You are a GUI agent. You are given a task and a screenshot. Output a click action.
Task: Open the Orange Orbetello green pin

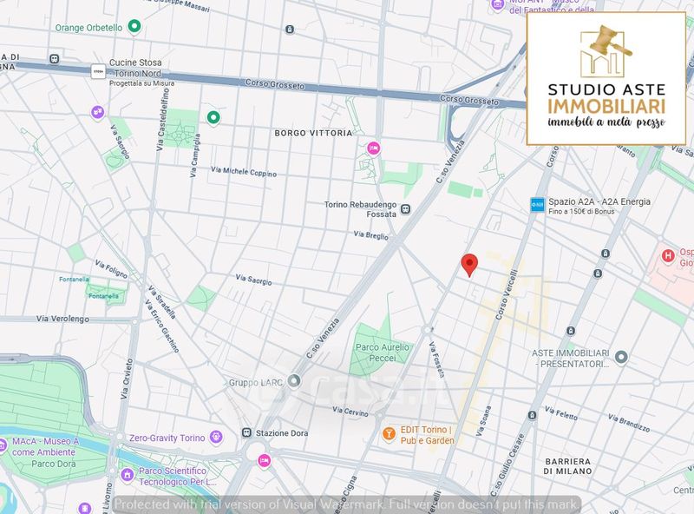click(134, 27)
